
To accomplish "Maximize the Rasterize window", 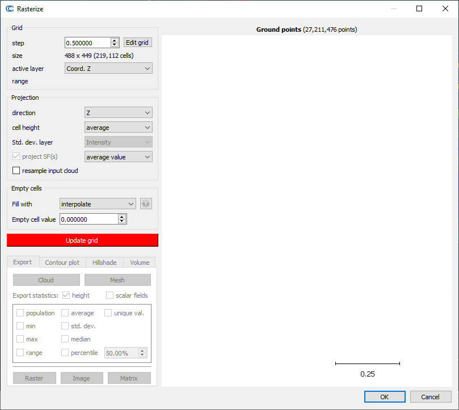I will point(419,9).
